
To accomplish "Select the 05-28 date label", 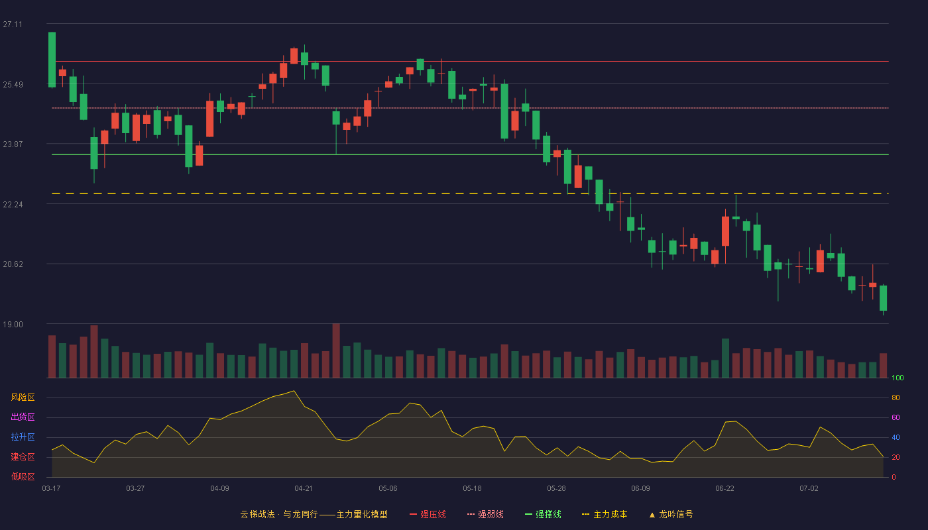I will point(556,488).
